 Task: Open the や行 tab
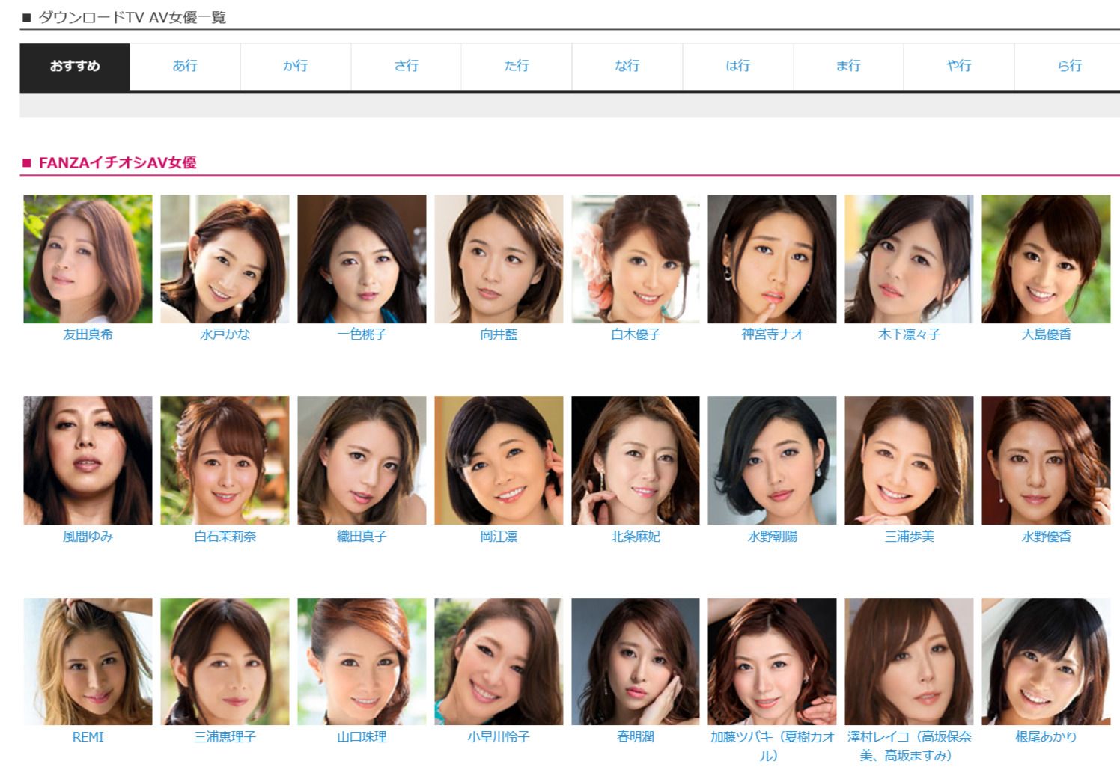(959, 66)
